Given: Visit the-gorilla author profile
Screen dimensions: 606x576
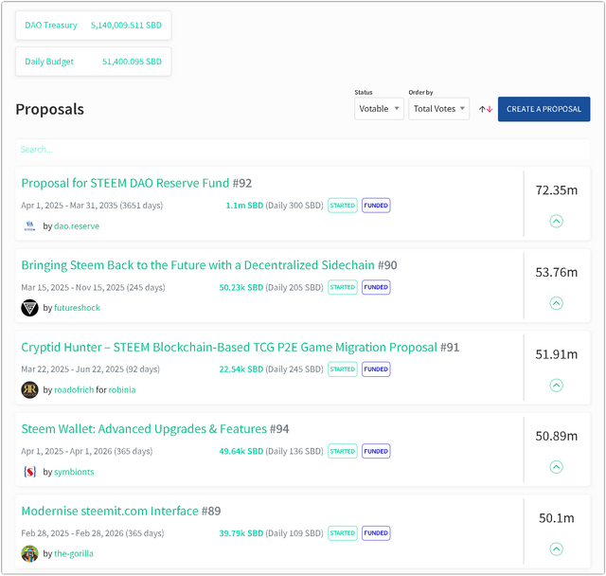Looking at the screenshot, I should [x=74, y=553].
